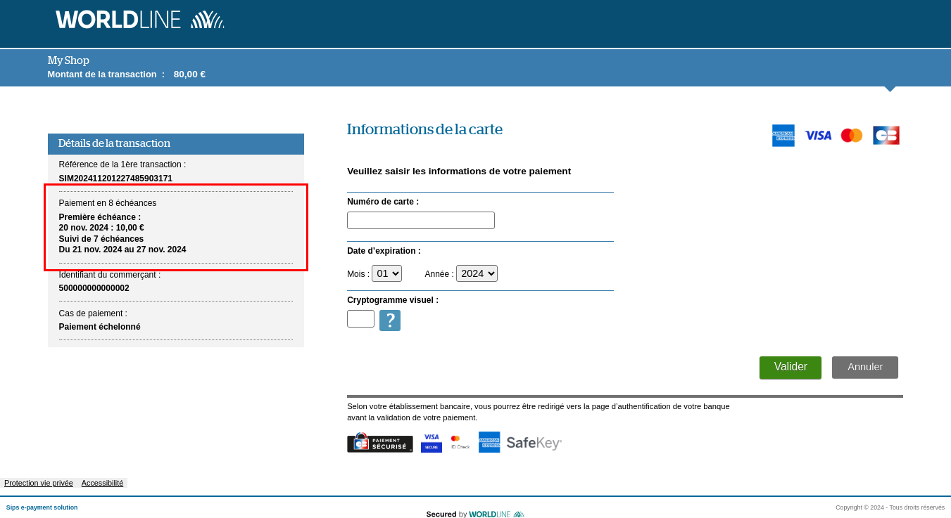This screenshot has height=518, width=951.
Task: Open the Année expiration dropdown
Action: coord(477,273)
